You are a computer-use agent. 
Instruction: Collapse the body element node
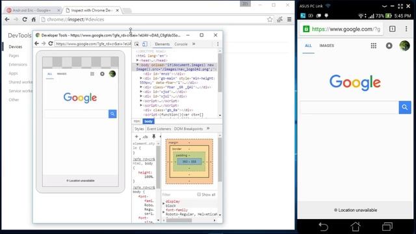[x=137, y=65]
